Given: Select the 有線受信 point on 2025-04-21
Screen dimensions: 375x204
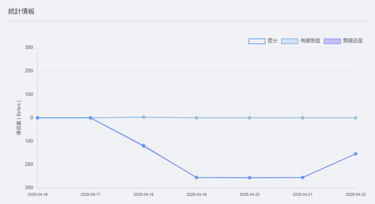Looking at the screenshot, I should [x=302, y=118].
